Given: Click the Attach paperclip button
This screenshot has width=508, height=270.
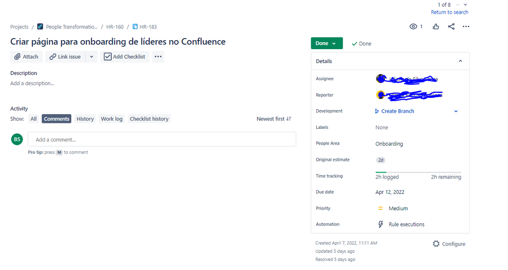Looking at the screenshot, I should coord(26,56).
